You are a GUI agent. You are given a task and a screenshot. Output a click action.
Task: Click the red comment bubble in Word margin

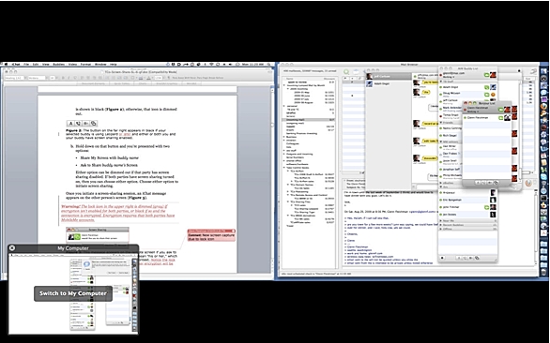(211, 235)
